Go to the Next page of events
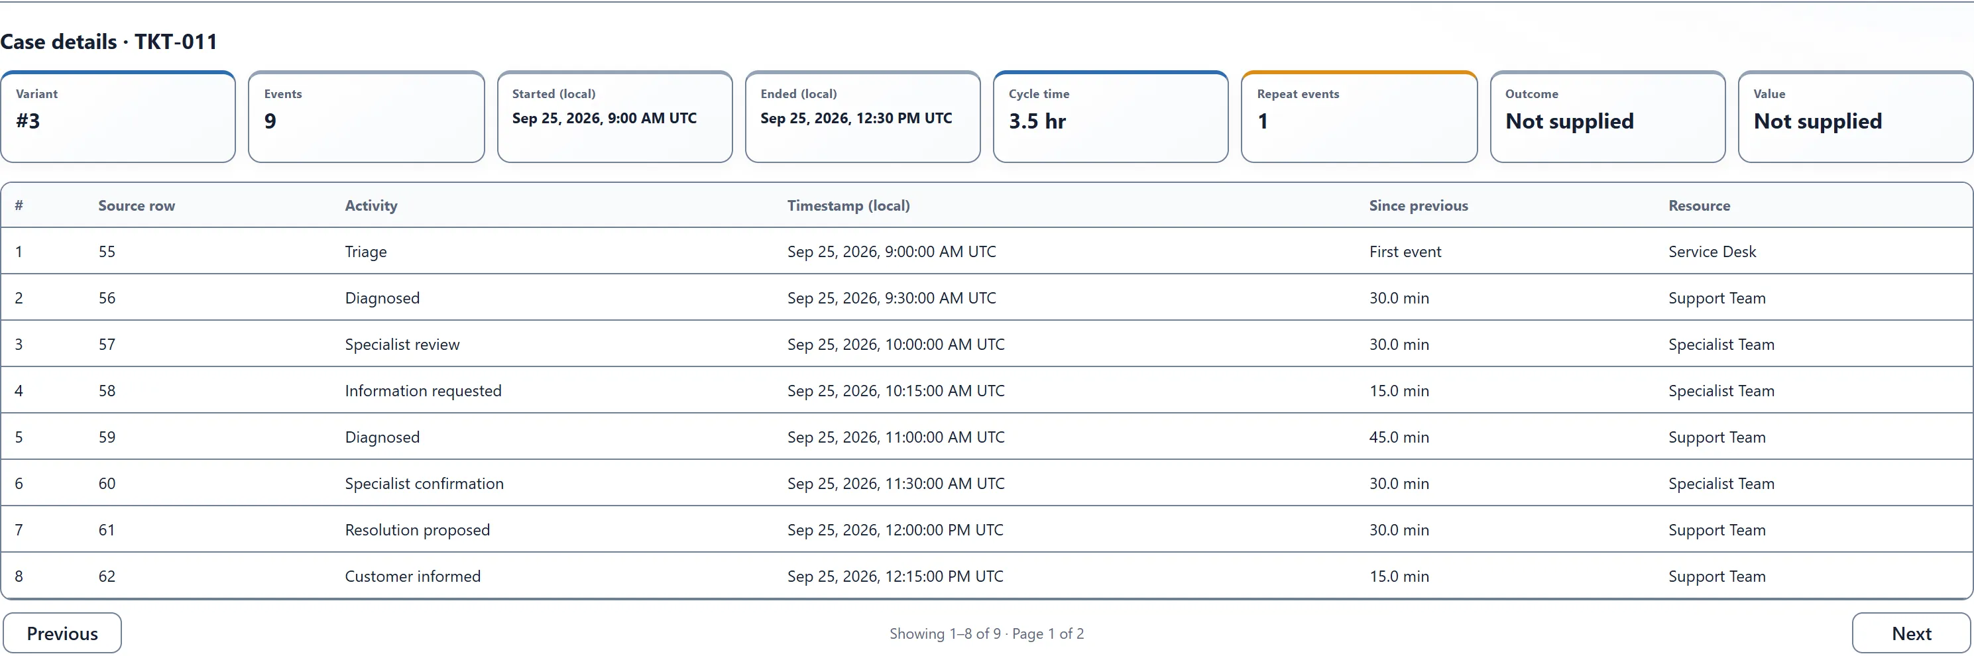The width and height of the screenshot is (1974, 656). 1911,633
